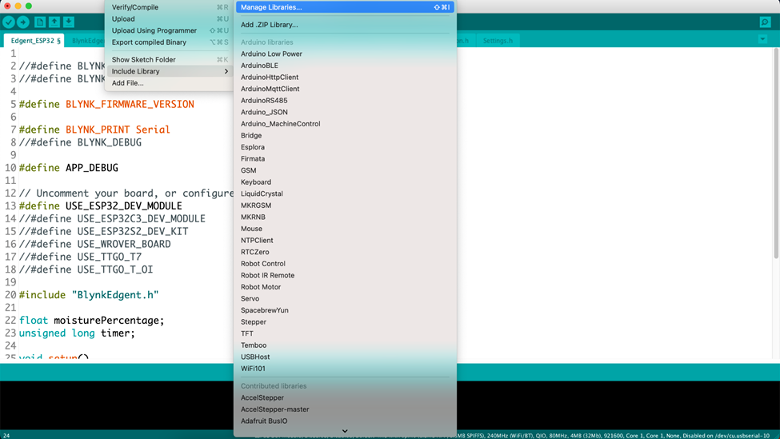780x439 pixels.
Task: Include the Esplora library
Action: [x=345, y=147]
